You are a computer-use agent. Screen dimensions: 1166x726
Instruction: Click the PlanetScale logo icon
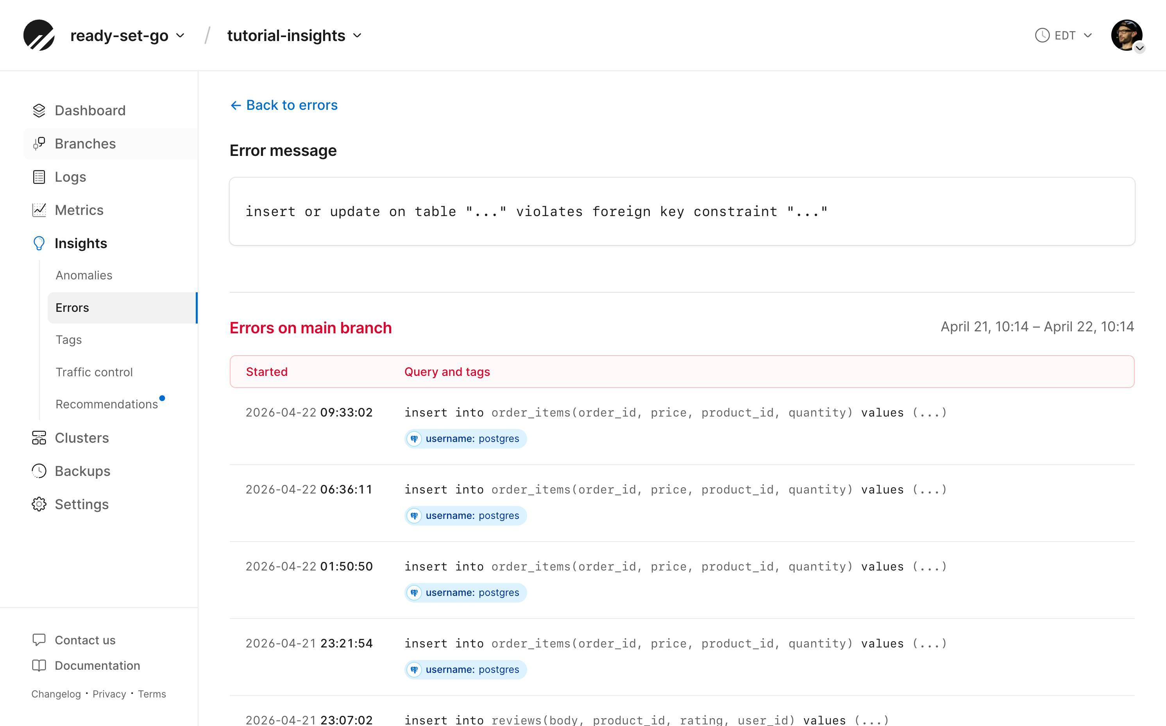click(x=39, y=35)
